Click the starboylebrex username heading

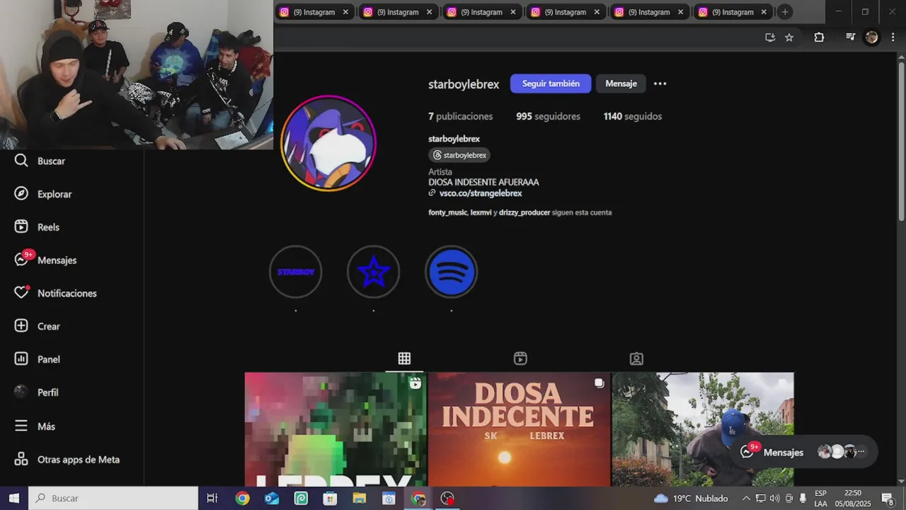464,84
